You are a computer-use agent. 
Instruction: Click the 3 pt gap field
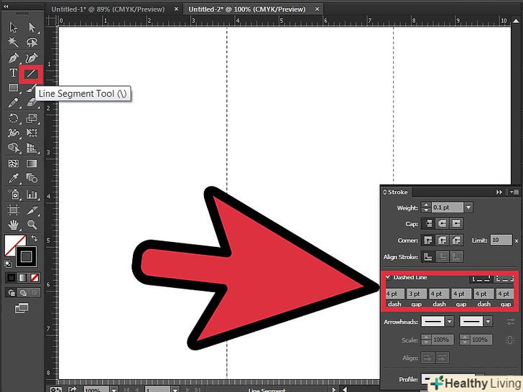tap(417, 294)
